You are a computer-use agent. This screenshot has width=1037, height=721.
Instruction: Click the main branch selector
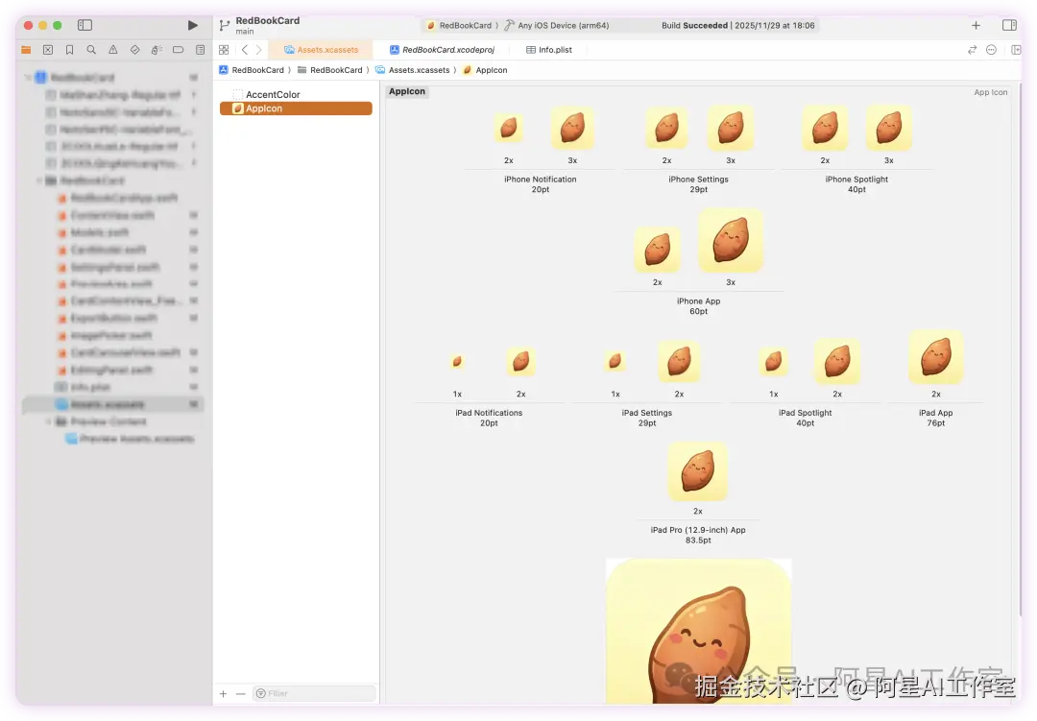point(245,32)
